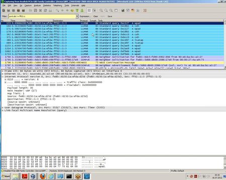Expand the 0110 Version 6 field
This screenshot has width=226, height=180.
click(6, 79)
